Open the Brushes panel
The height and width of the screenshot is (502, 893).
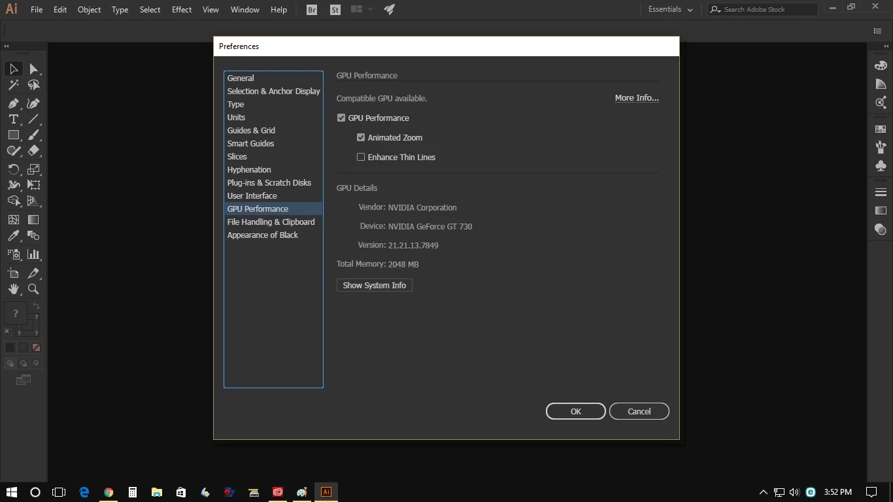point(881,147)
